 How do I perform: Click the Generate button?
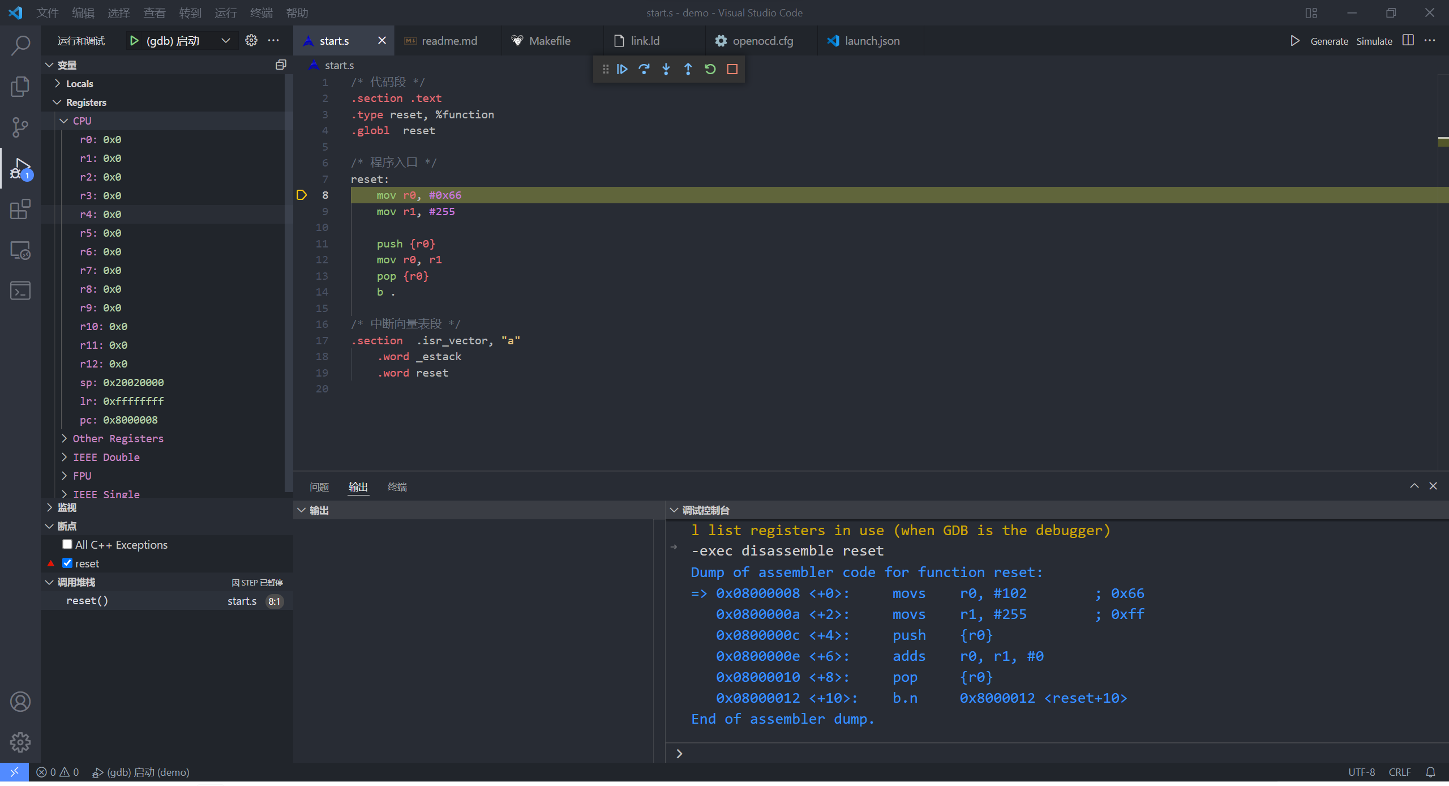pos(1329,41)
